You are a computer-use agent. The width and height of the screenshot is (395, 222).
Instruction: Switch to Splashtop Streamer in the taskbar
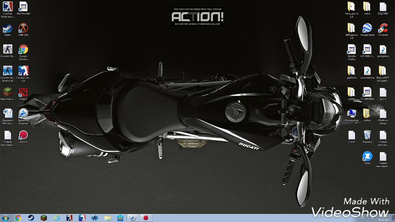tap(133, 218)
